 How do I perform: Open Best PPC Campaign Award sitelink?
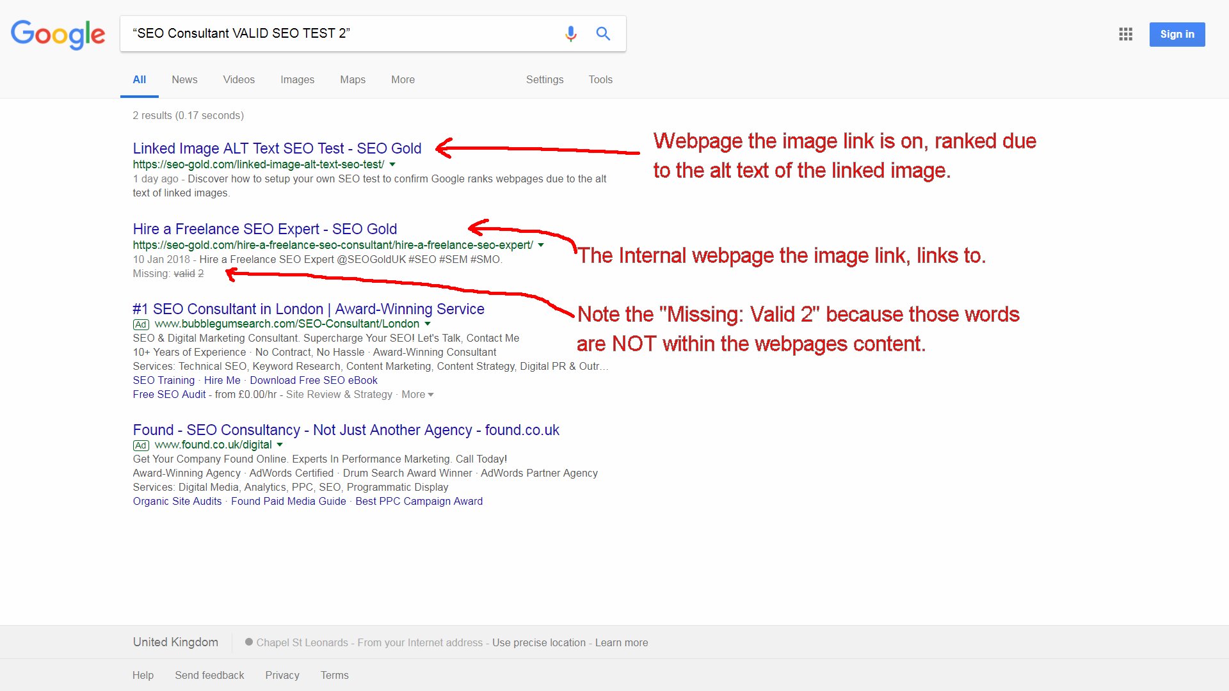coord(419,501)
